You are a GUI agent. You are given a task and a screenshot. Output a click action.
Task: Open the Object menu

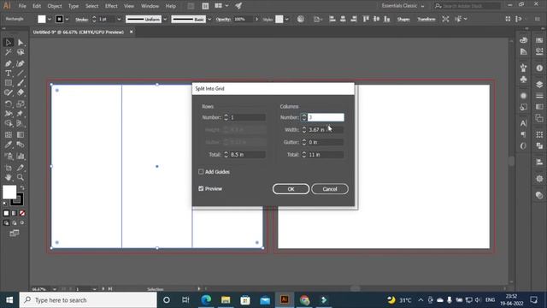coord(55,6)
